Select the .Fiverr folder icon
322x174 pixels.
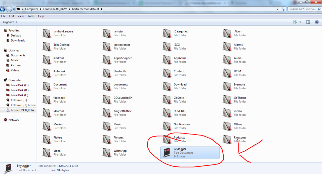pos(227,33)
